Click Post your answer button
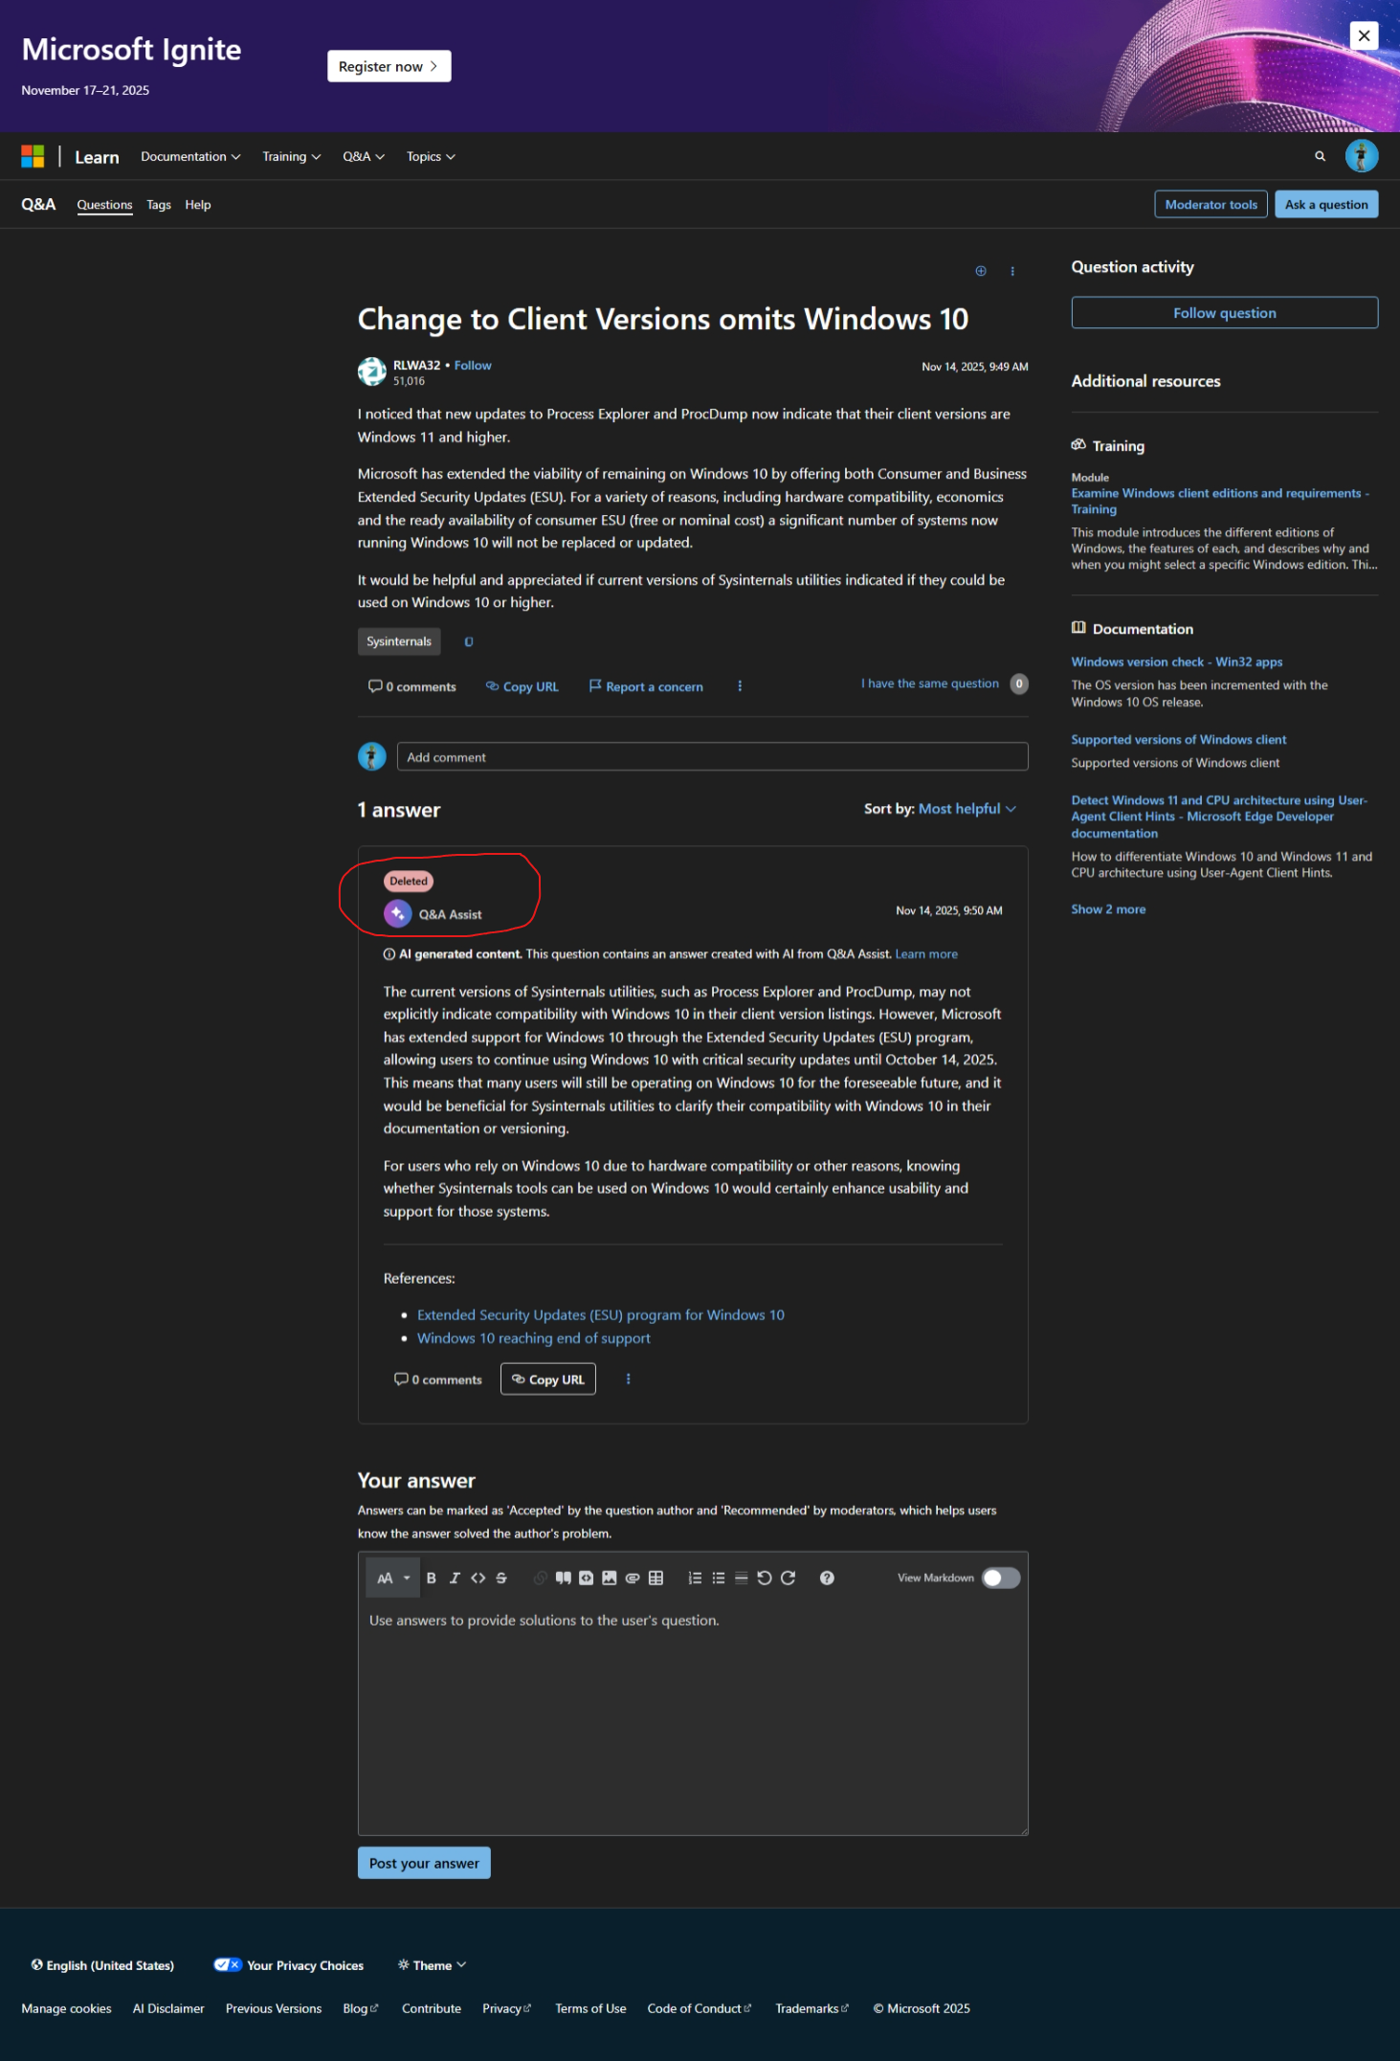 (424, 1863)
